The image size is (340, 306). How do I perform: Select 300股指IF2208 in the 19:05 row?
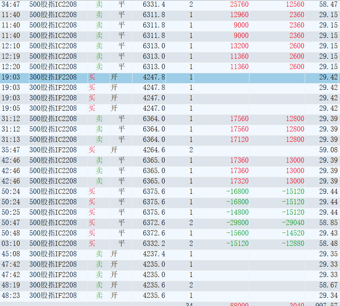click(x=53, y=108)
